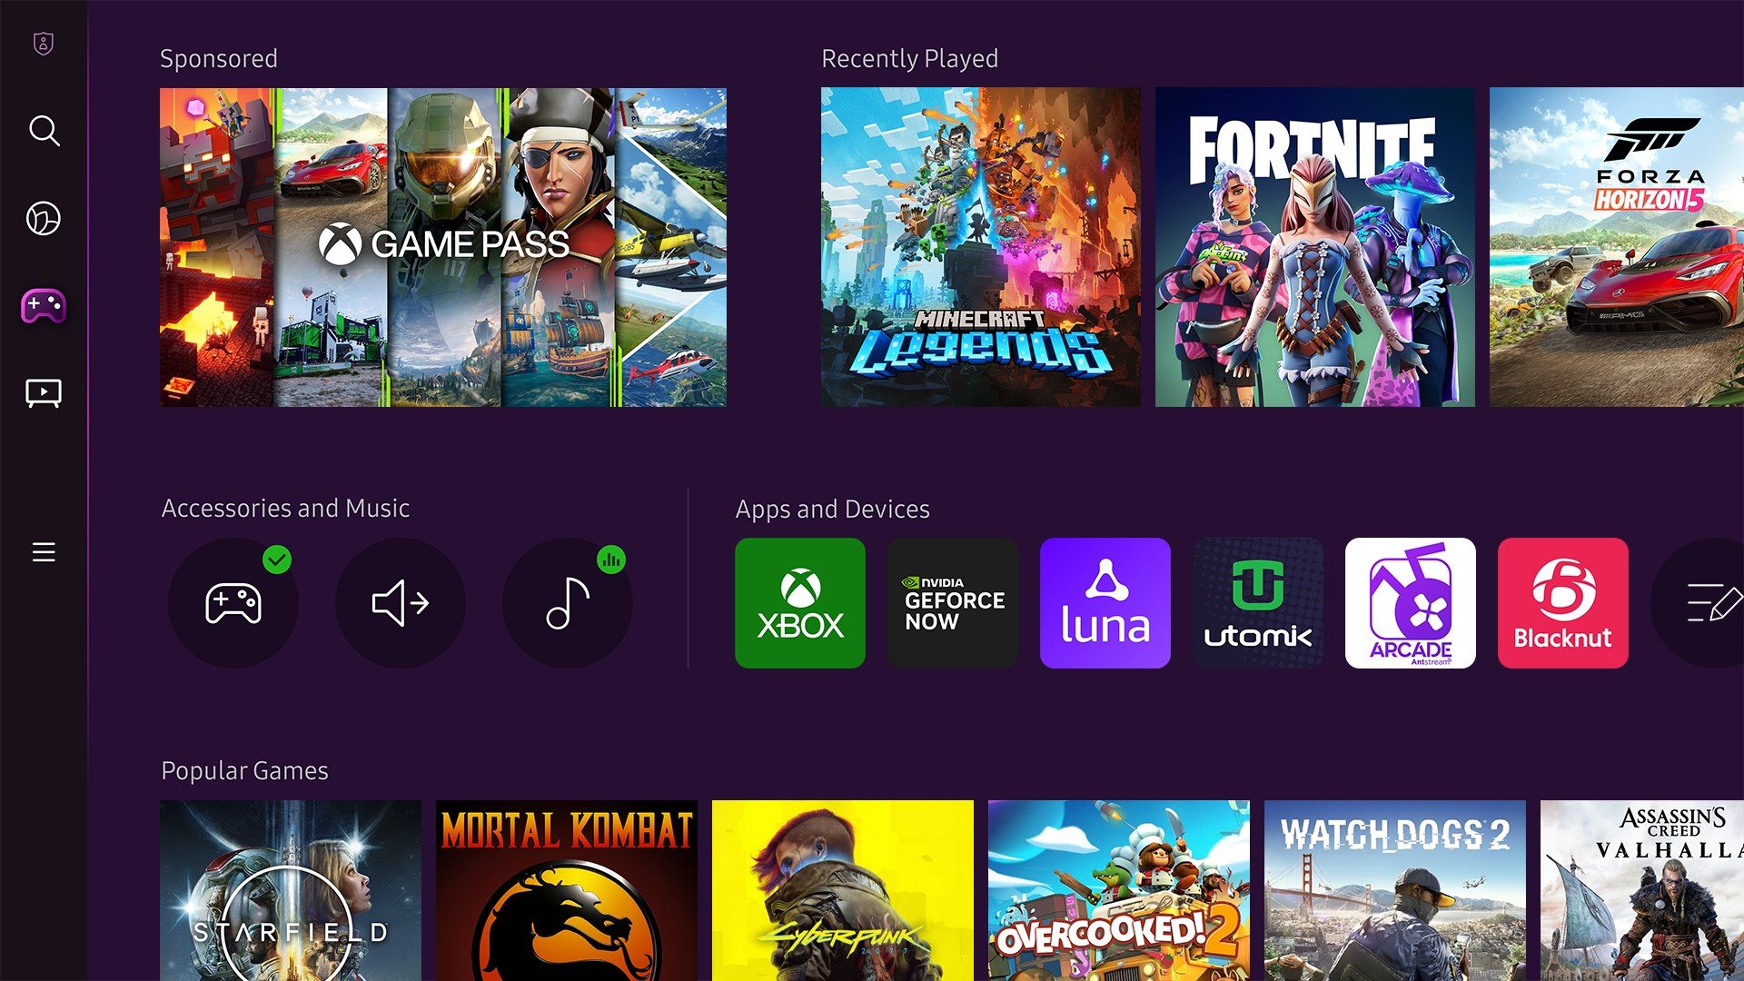This screenshot has width=1744, height=981.
Task: Open the speaker audio output settings
Action: click(x=401, y=602)
